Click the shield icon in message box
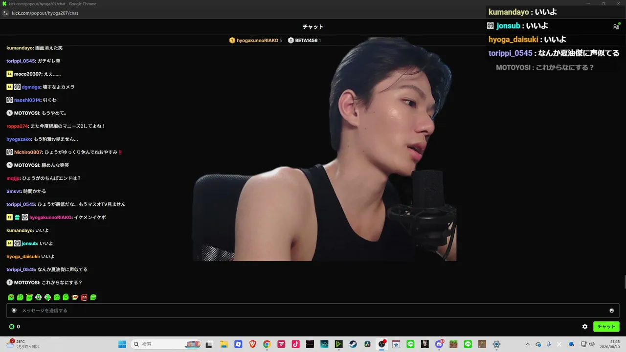The height and width of the screenshot is (352, 626). click(x=14, y=310)
